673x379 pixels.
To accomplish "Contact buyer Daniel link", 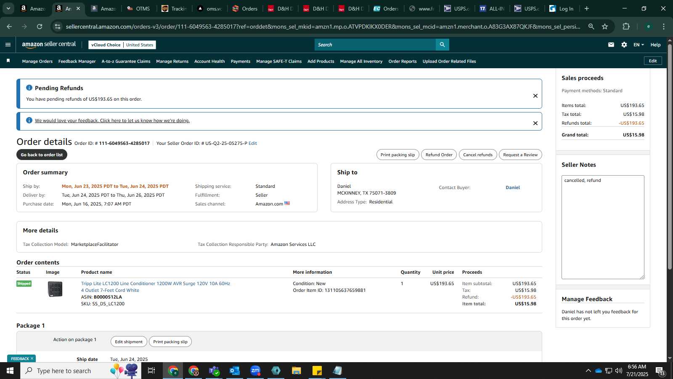I will [x=513, y=187].
